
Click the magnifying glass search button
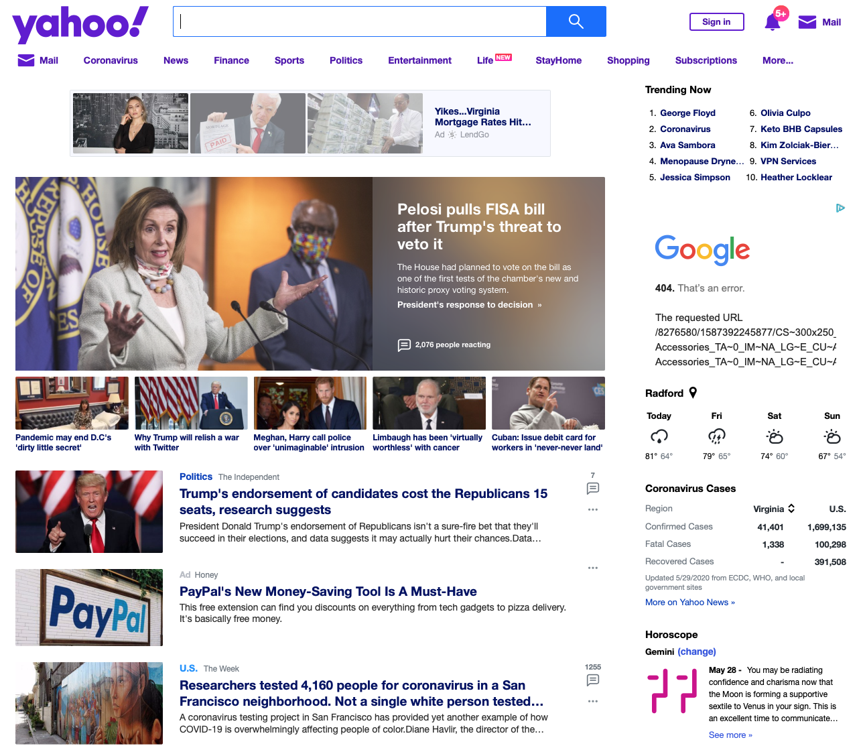(x=576, y=21)
